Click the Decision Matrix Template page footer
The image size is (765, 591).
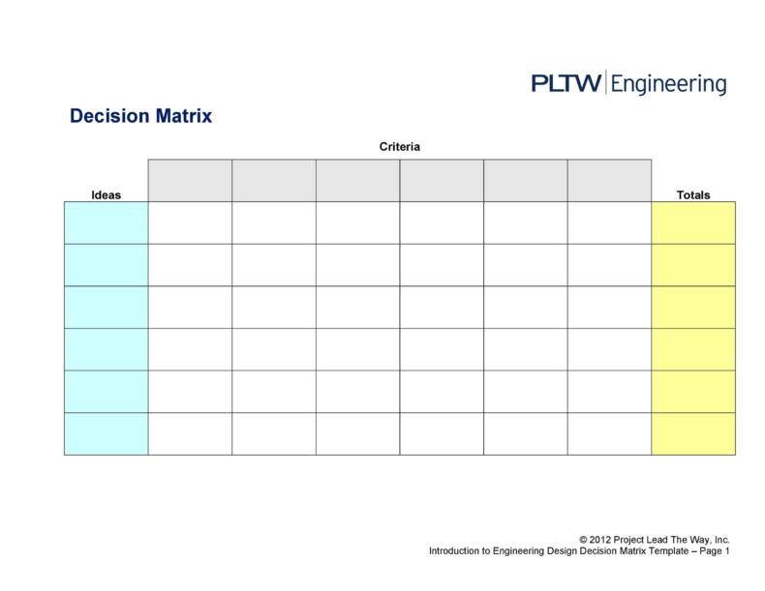(x=579, y=551)
